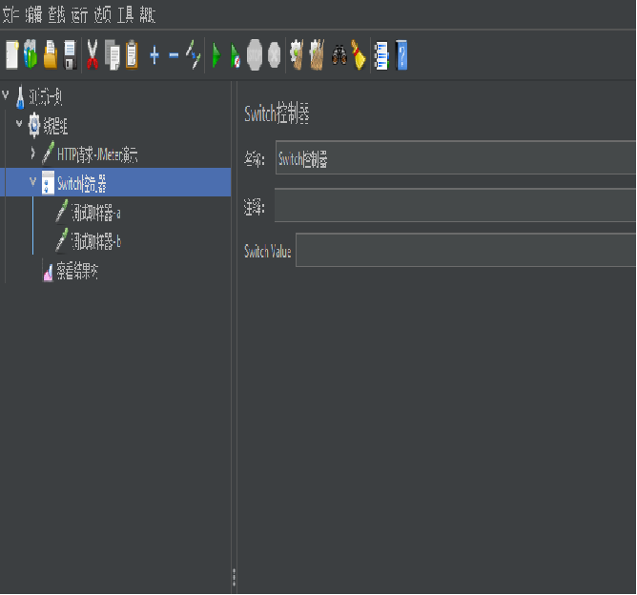Start the test with green arrow
Screen dimensions: 637x595
[216, 55]
